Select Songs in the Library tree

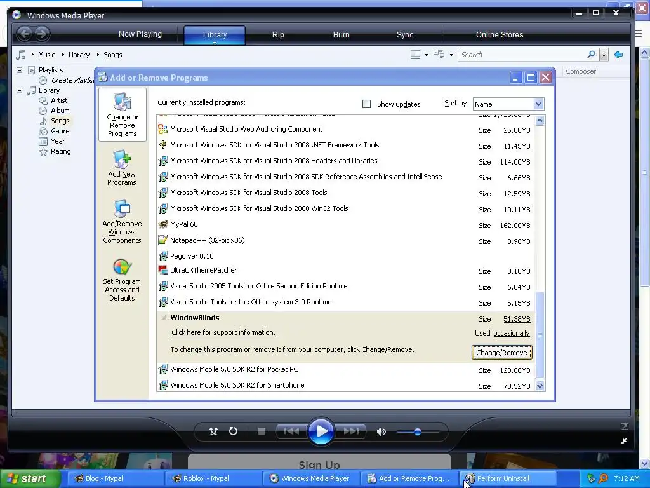(x=60, y=121)
